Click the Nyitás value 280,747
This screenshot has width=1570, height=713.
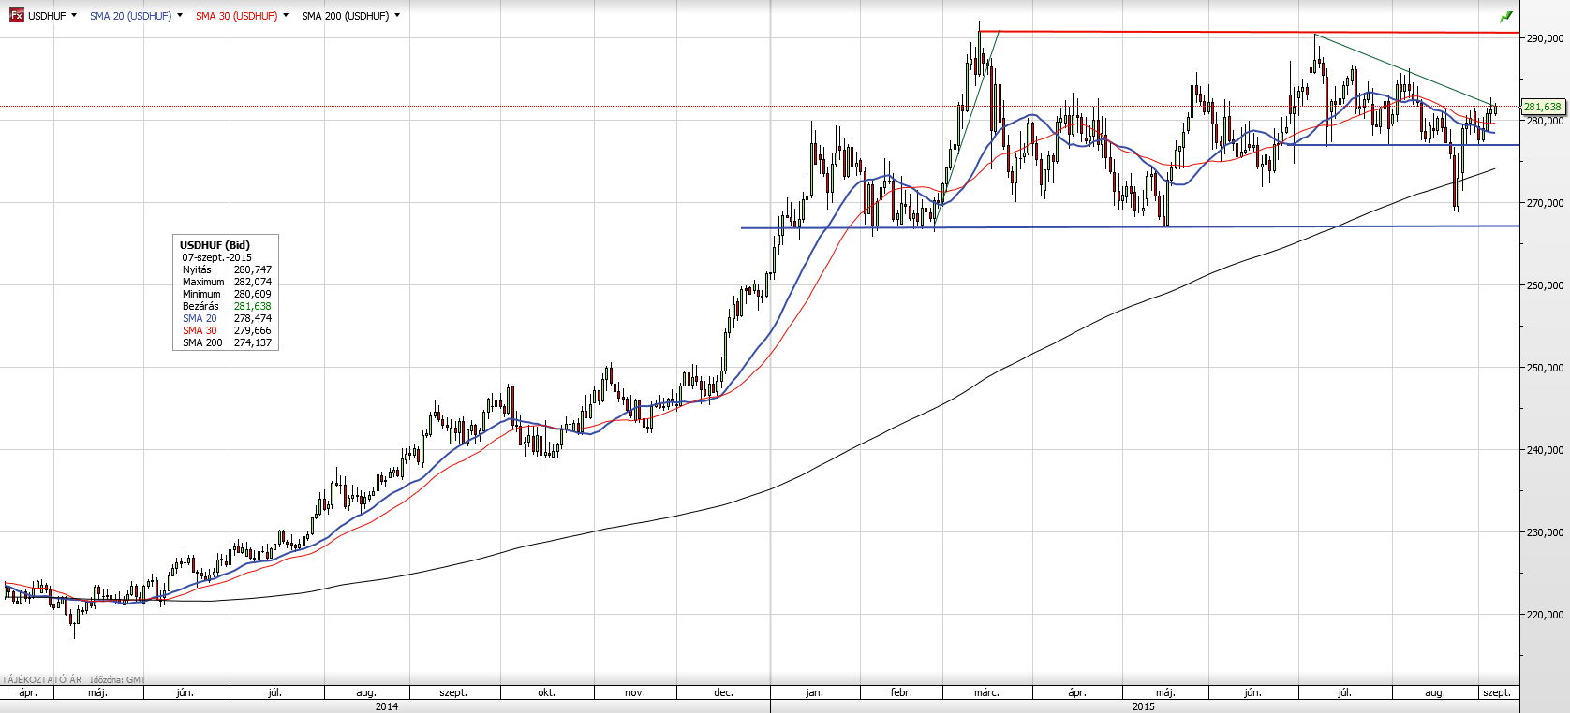click(253, 269)
